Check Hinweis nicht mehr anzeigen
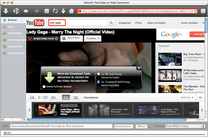 44,87
